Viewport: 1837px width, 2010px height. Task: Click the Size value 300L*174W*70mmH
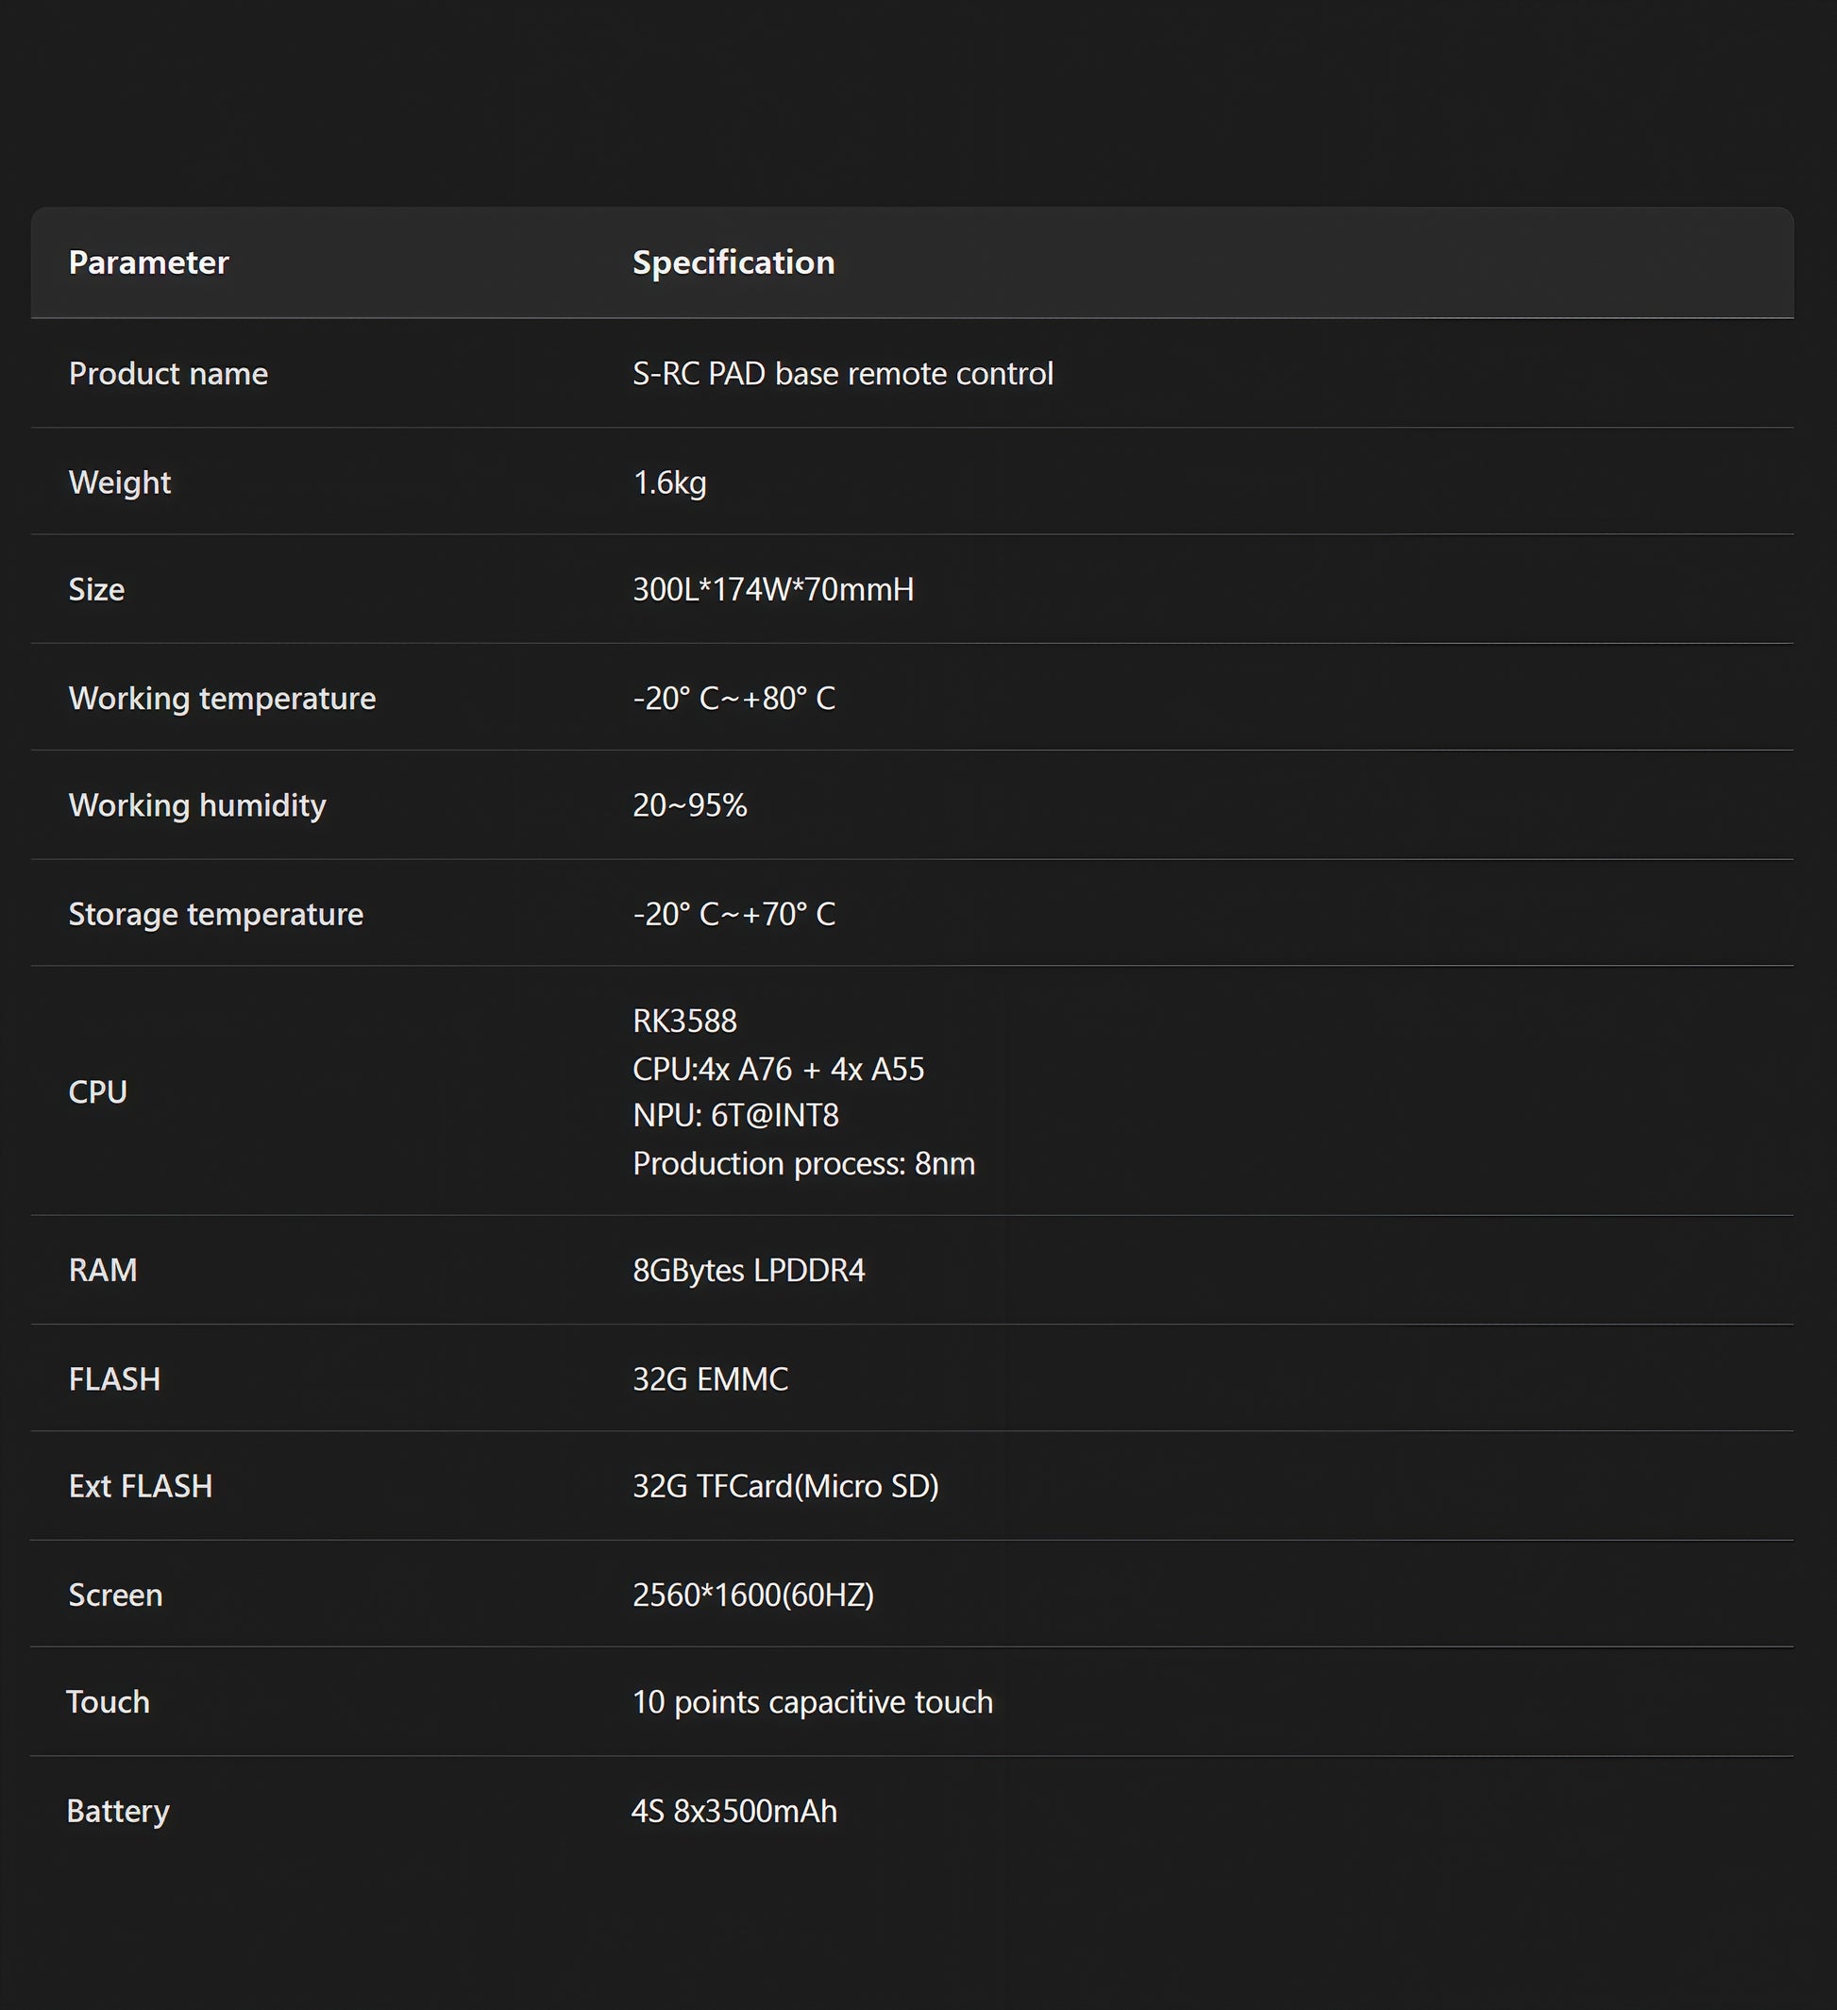(773, 589)
